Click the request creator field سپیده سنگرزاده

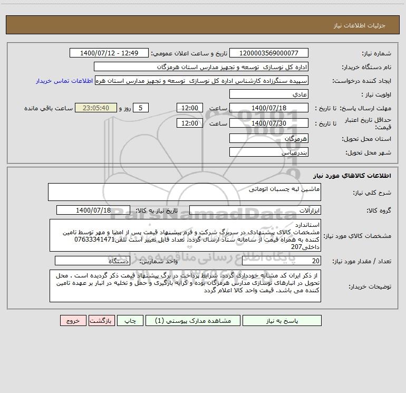[202, 81]
